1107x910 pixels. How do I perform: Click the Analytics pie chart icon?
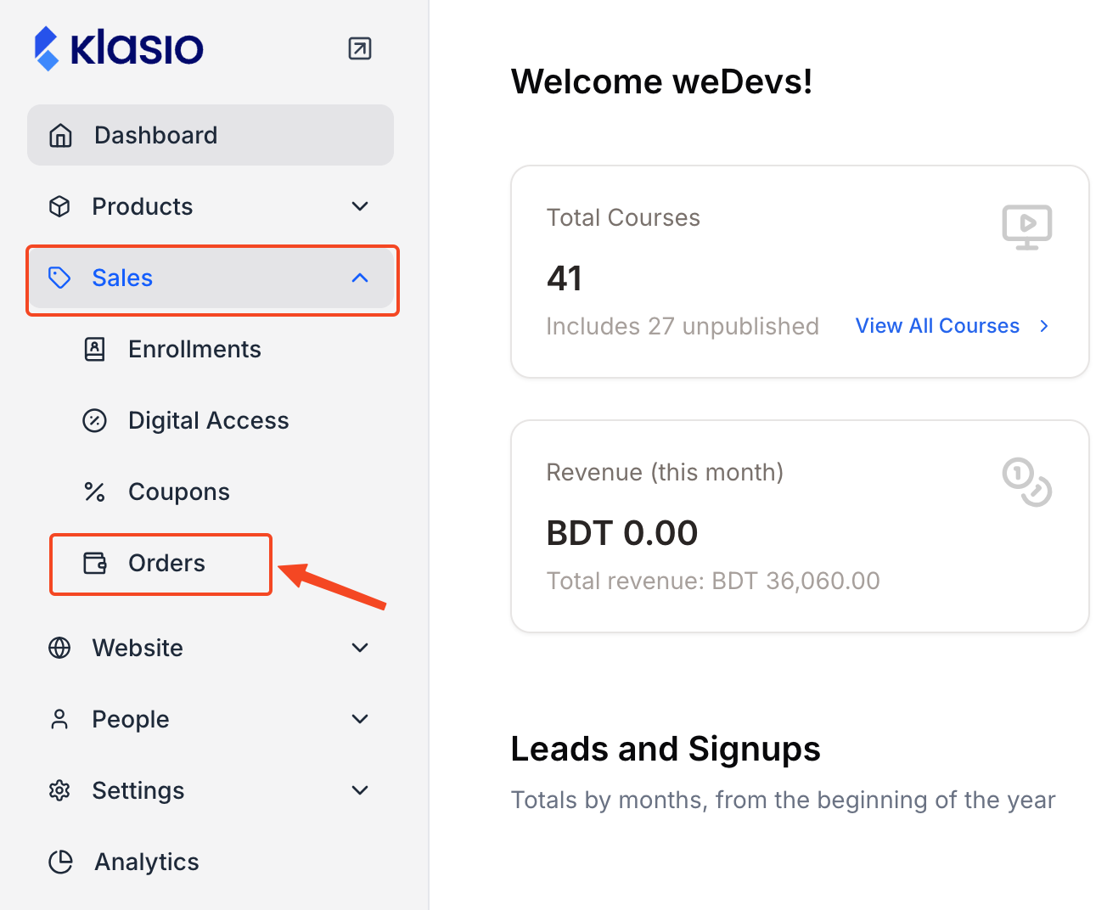(61, 862)
